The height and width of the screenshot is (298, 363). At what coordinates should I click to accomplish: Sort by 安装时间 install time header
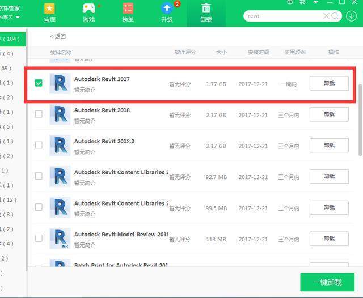pyautogui.click(x=259, y=52)
